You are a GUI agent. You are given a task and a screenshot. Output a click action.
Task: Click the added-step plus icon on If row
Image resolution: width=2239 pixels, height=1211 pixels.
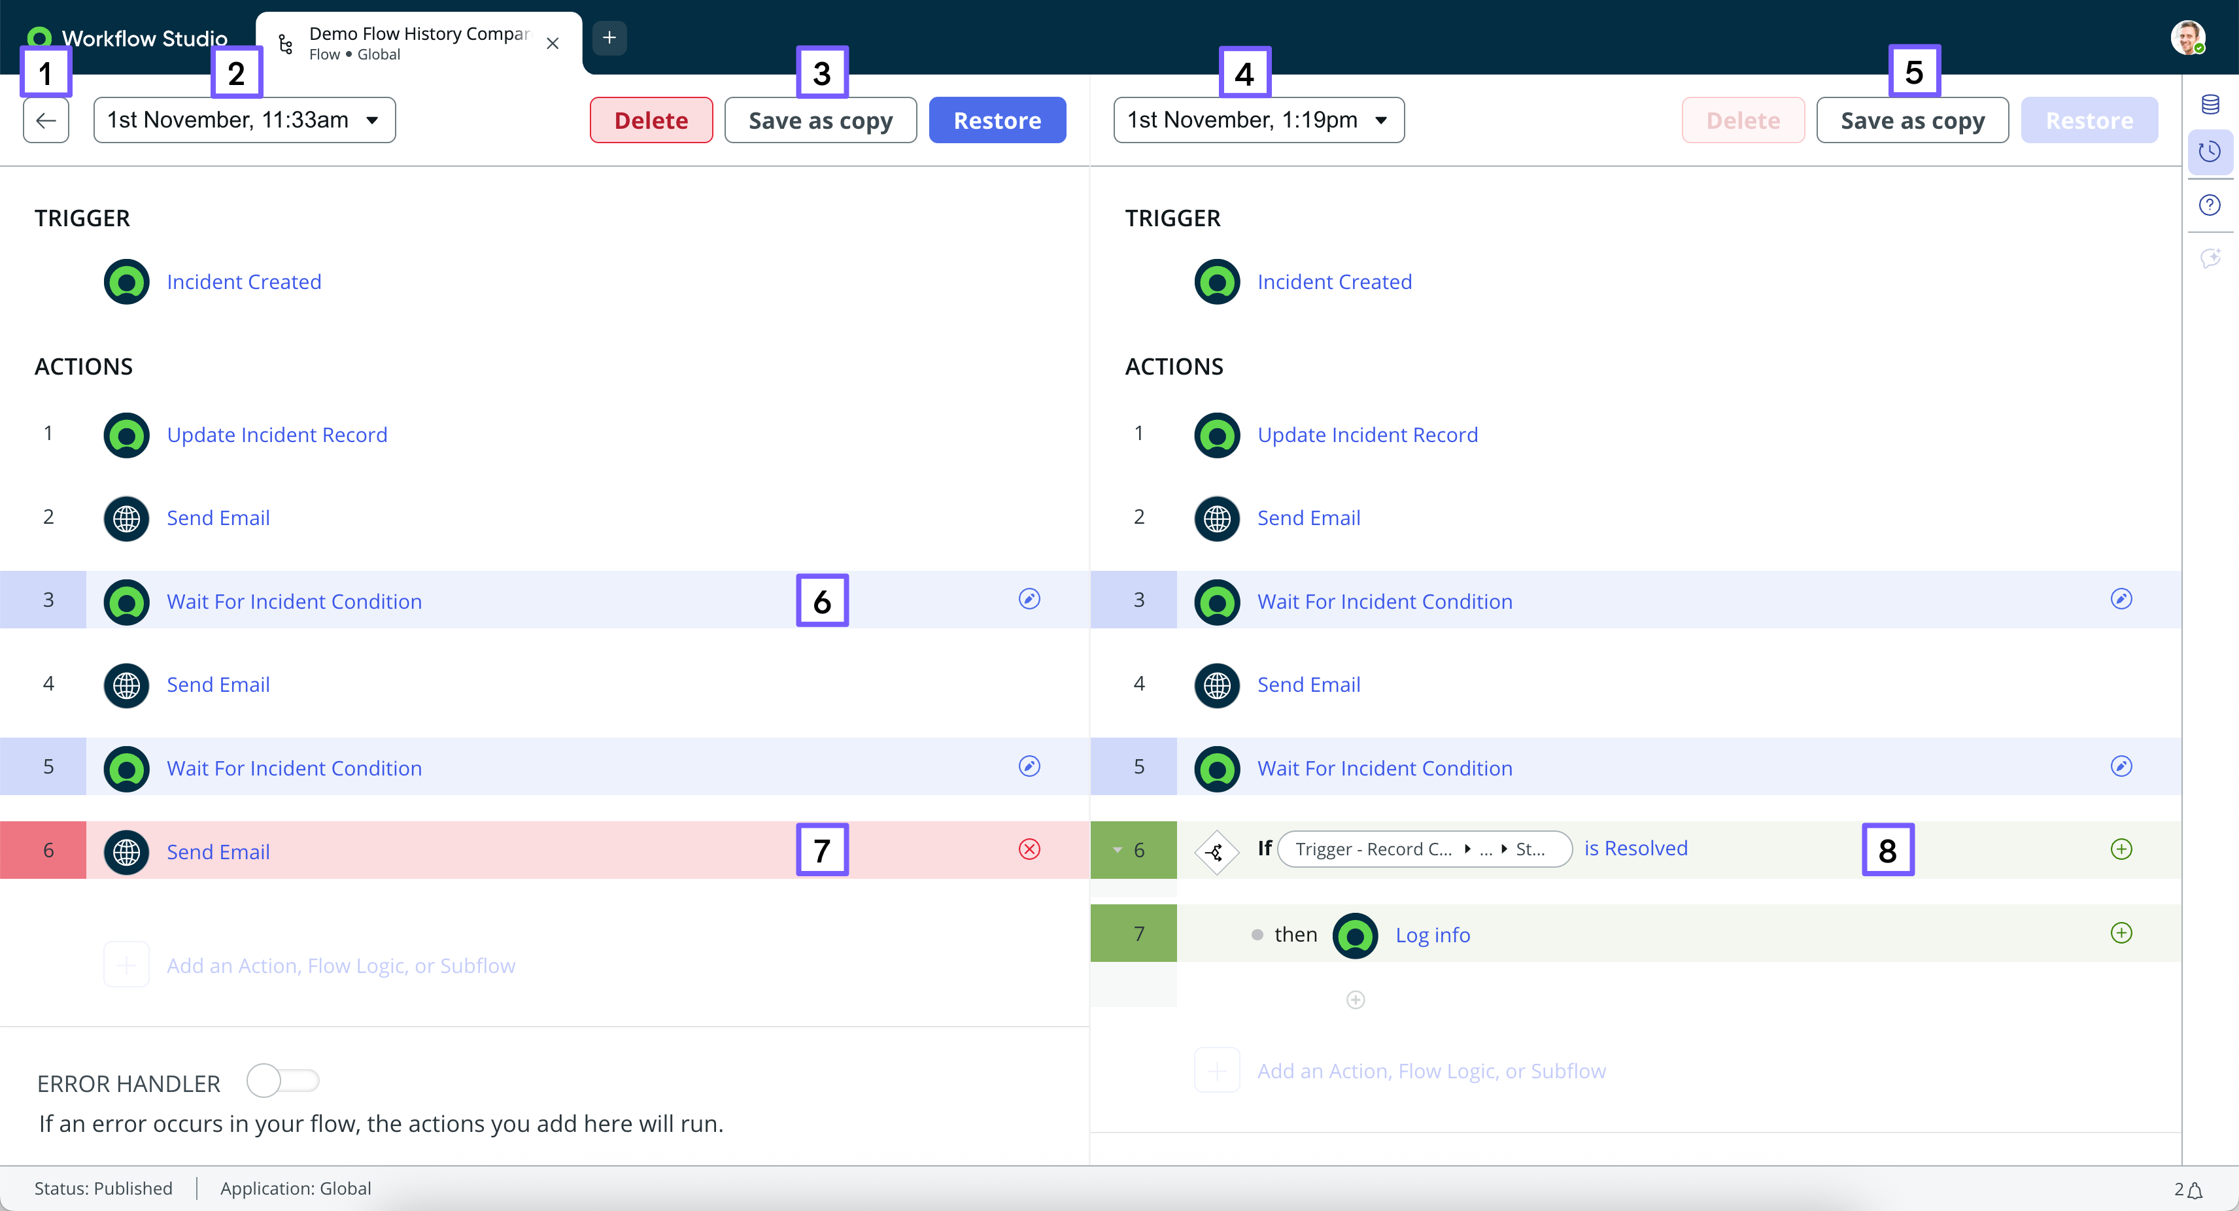click(x=2121, y=849)
